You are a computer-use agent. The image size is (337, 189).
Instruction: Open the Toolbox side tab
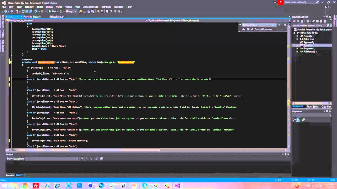pyautogui.click(x=3, y=34)
